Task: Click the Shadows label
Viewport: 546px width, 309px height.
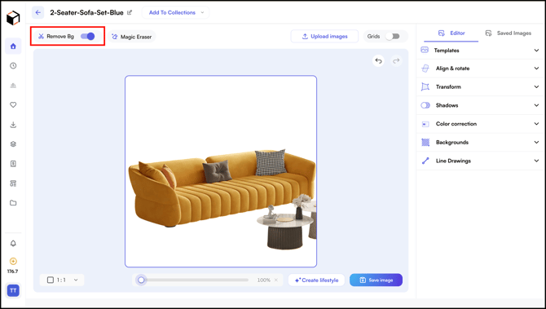Action: point(447,105)
